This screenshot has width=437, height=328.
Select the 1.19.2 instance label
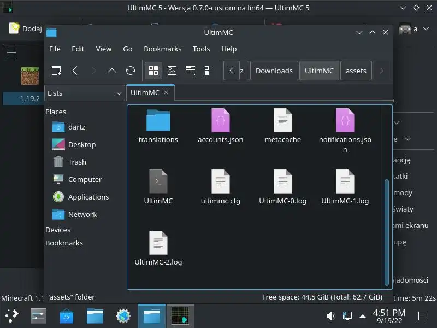[30, 98]
